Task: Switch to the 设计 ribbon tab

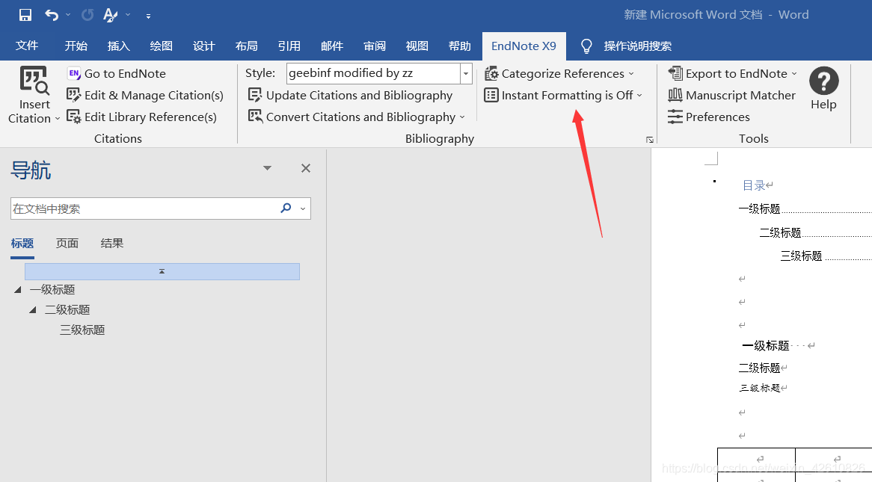Action: click(x=203, y=46)
